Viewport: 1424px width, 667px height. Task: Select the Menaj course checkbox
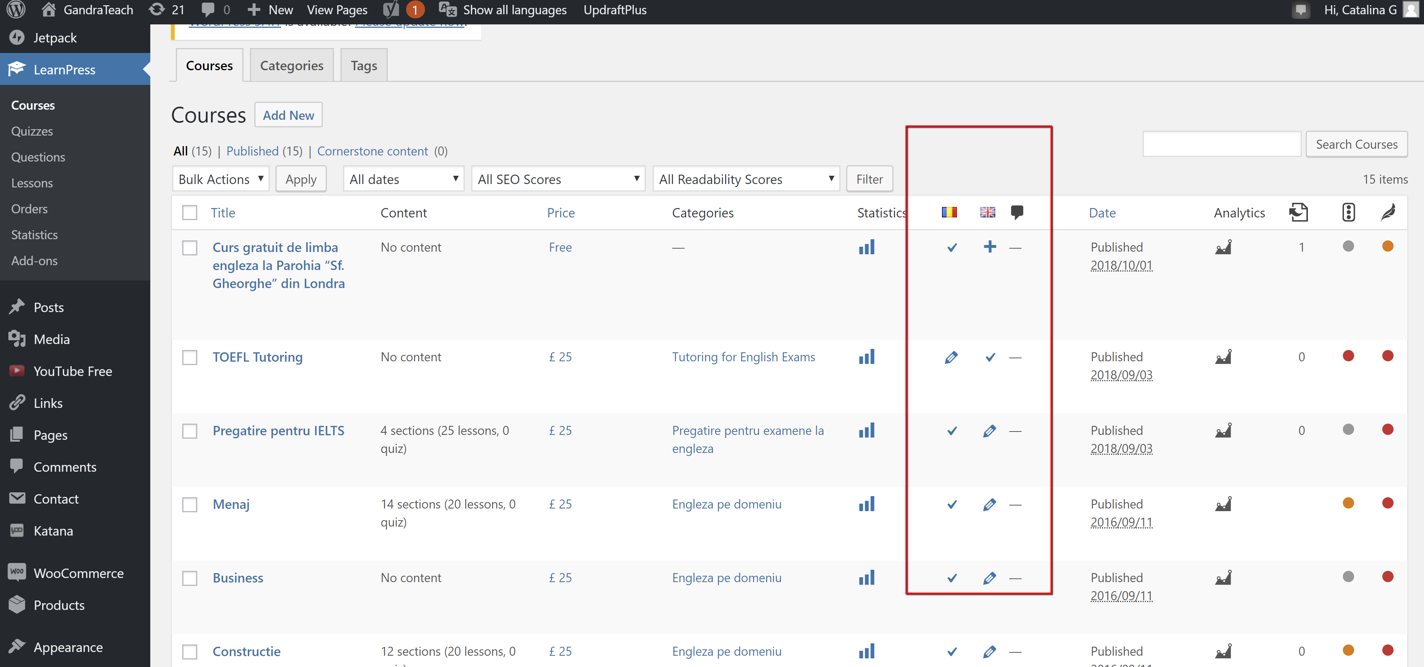[x=190, y=504]
